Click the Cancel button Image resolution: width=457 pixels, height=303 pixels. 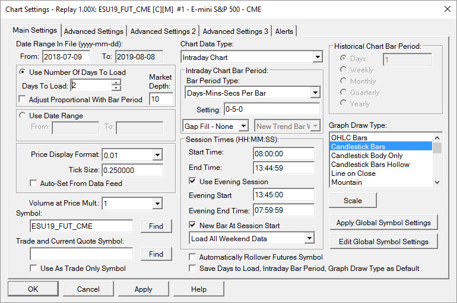(x=88, y=289)
